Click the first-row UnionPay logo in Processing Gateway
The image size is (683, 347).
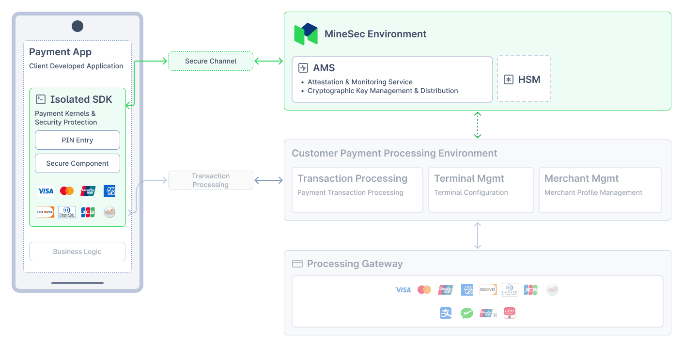click(446, 290)
